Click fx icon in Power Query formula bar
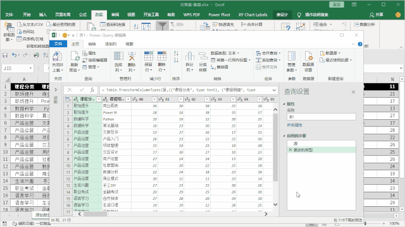The width and height of the screenshot is (405, 227). [92, 90]
